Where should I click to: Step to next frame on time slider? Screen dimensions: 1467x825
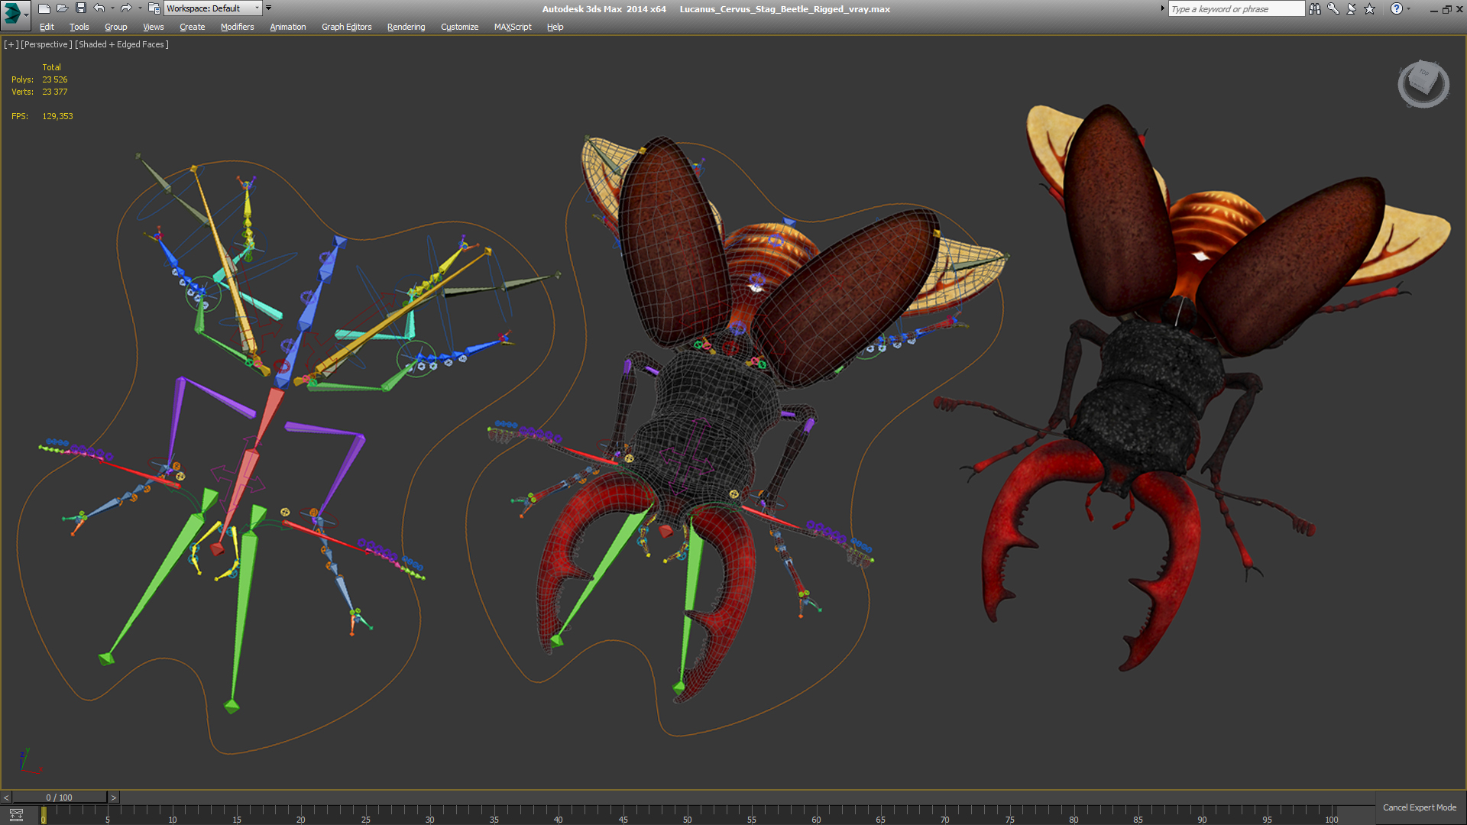114,797
